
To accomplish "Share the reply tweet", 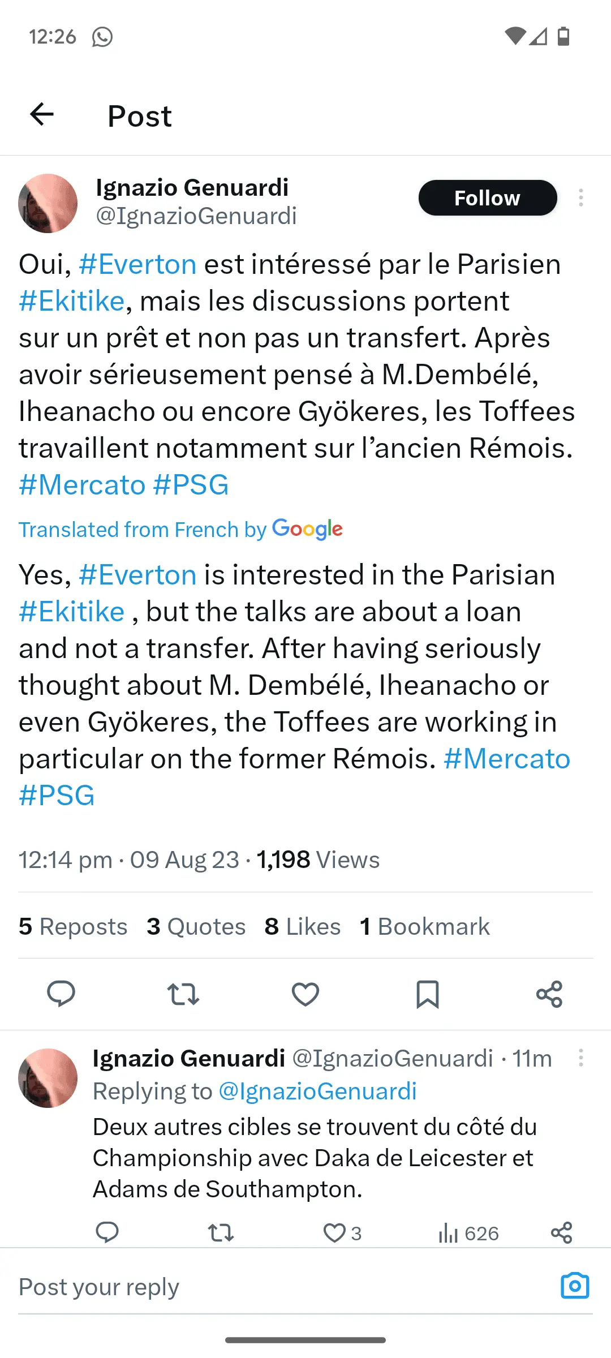I will coord(561,1233).
